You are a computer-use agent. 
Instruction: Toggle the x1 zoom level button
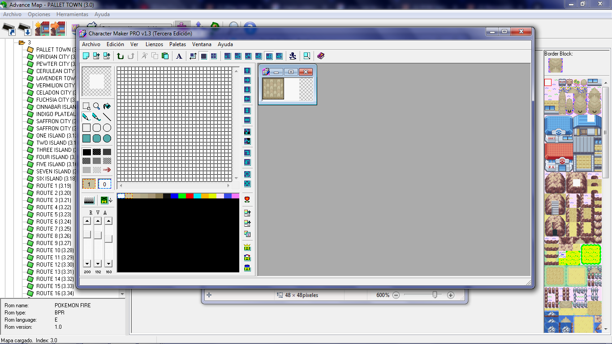tap(227, 56)
